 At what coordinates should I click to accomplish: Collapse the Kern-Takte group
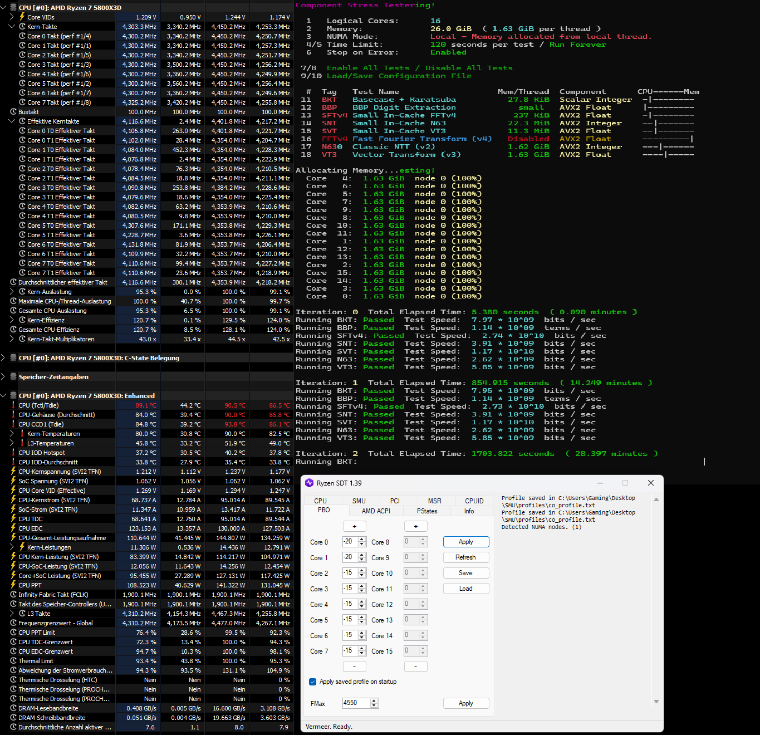coord(12,26)
